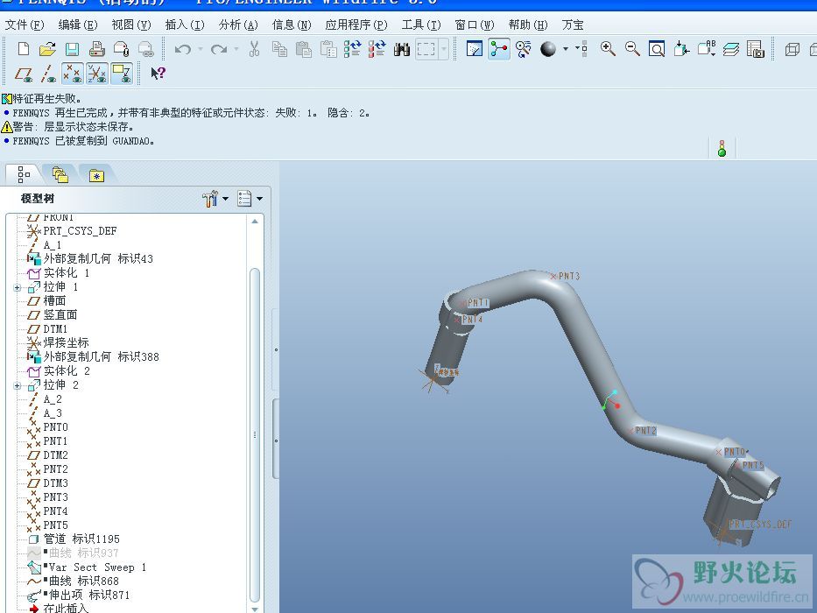Click the PNT3 label in the viewport
This screenshot has width=817, height=613.
(x=569, y=276)
